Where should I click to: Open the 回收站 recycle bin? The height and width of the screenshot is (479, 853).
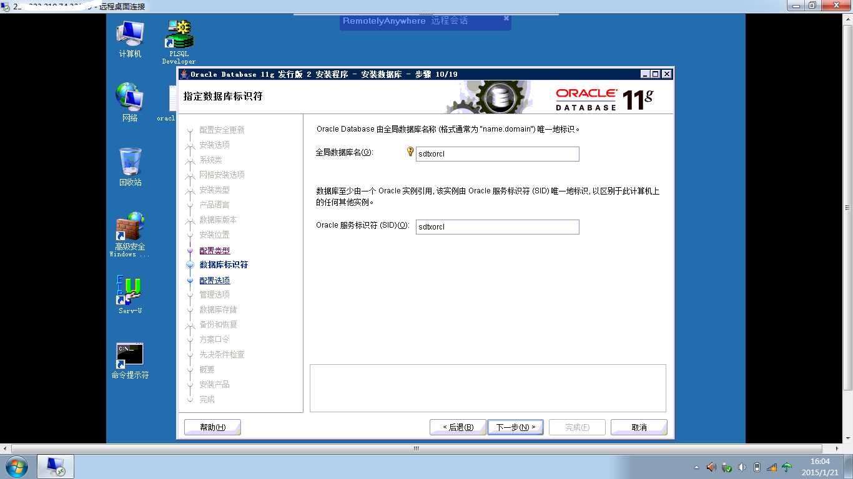130,167
